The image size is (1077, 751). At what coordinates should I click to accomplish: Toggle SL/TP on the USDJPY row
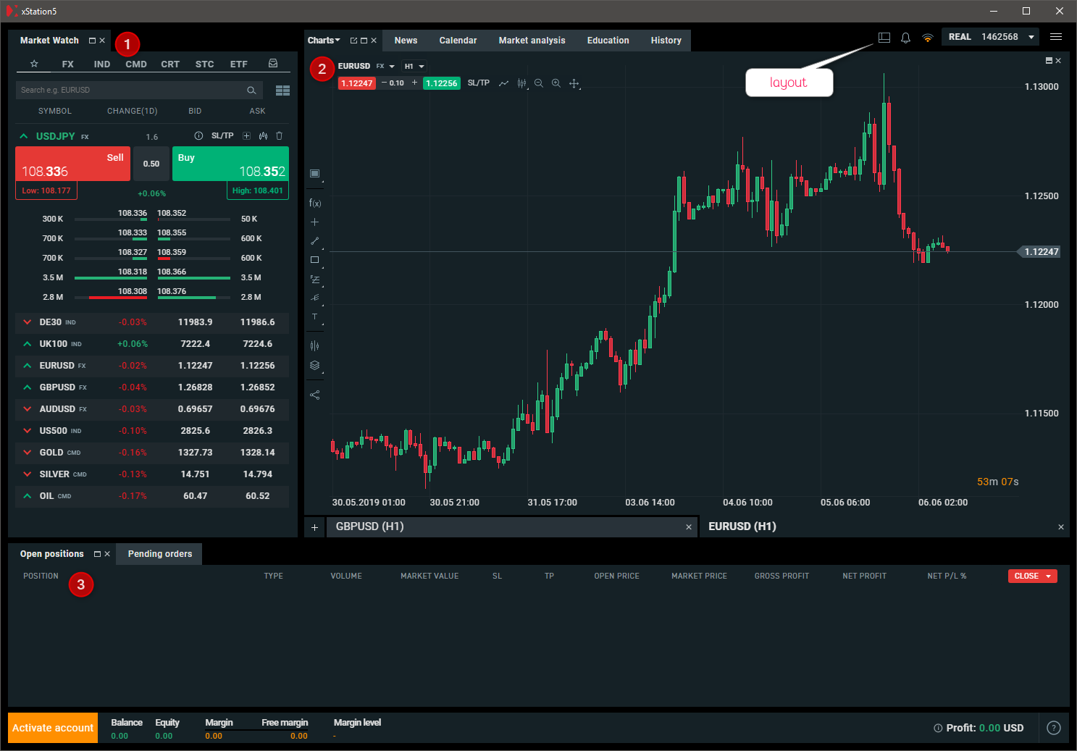pos(222,136)
